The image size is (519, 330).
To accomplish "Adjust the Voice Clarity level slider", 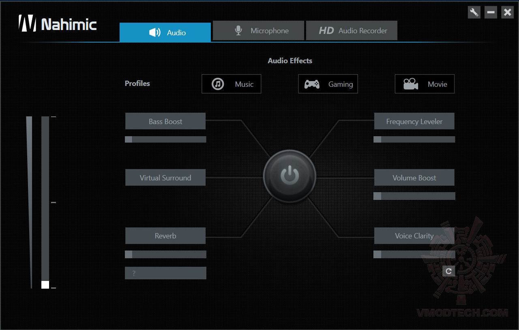I will 414,255.
